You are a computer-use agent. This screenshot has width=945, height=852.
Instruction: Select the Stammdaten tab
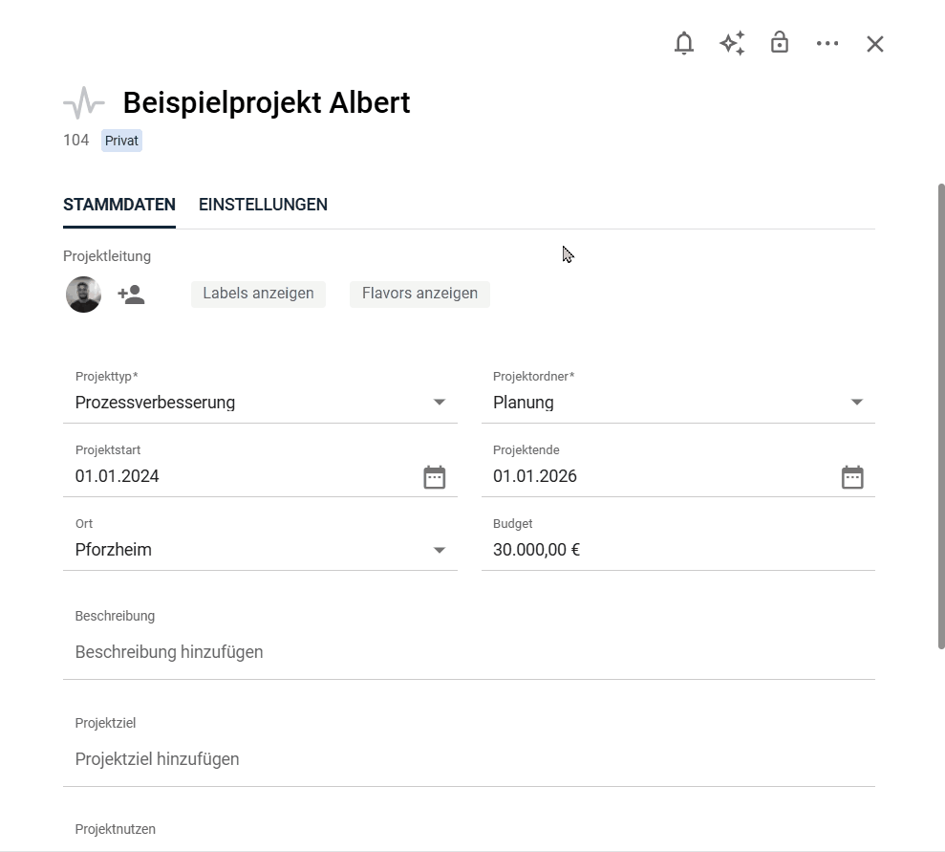click(x=119, y=205)
